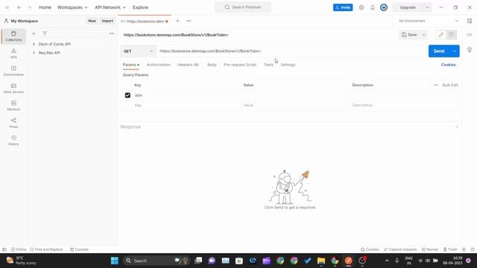The image size is (477, 268).
Task: Open the info lightbulb icon in right sidebar
Action: (x=470, y=50)
